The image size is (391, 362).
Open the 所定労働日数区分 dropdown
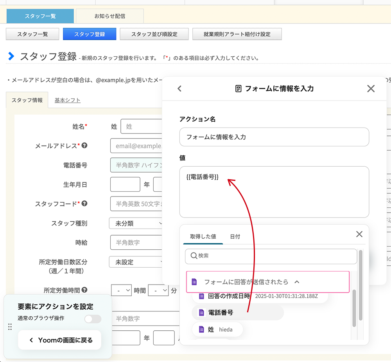pos(136,262)
